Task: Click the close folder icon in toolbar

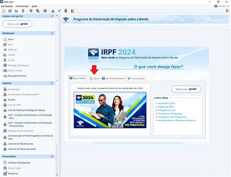Action: (x=16, y=11)
